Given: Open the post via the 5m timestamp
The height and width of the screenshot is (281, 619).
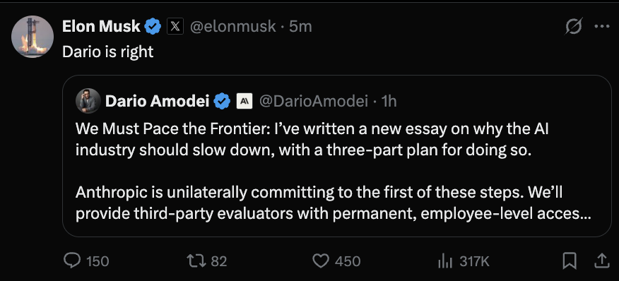Looking at the screenshot, I should [x=300, y=26].
